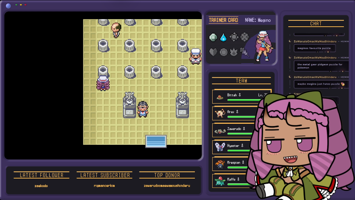Viewport: 355px width, 200px height.
Task: Click Krespian's Pokémon sprite icon
Action: pyautogui.click(x=220, y=164)
